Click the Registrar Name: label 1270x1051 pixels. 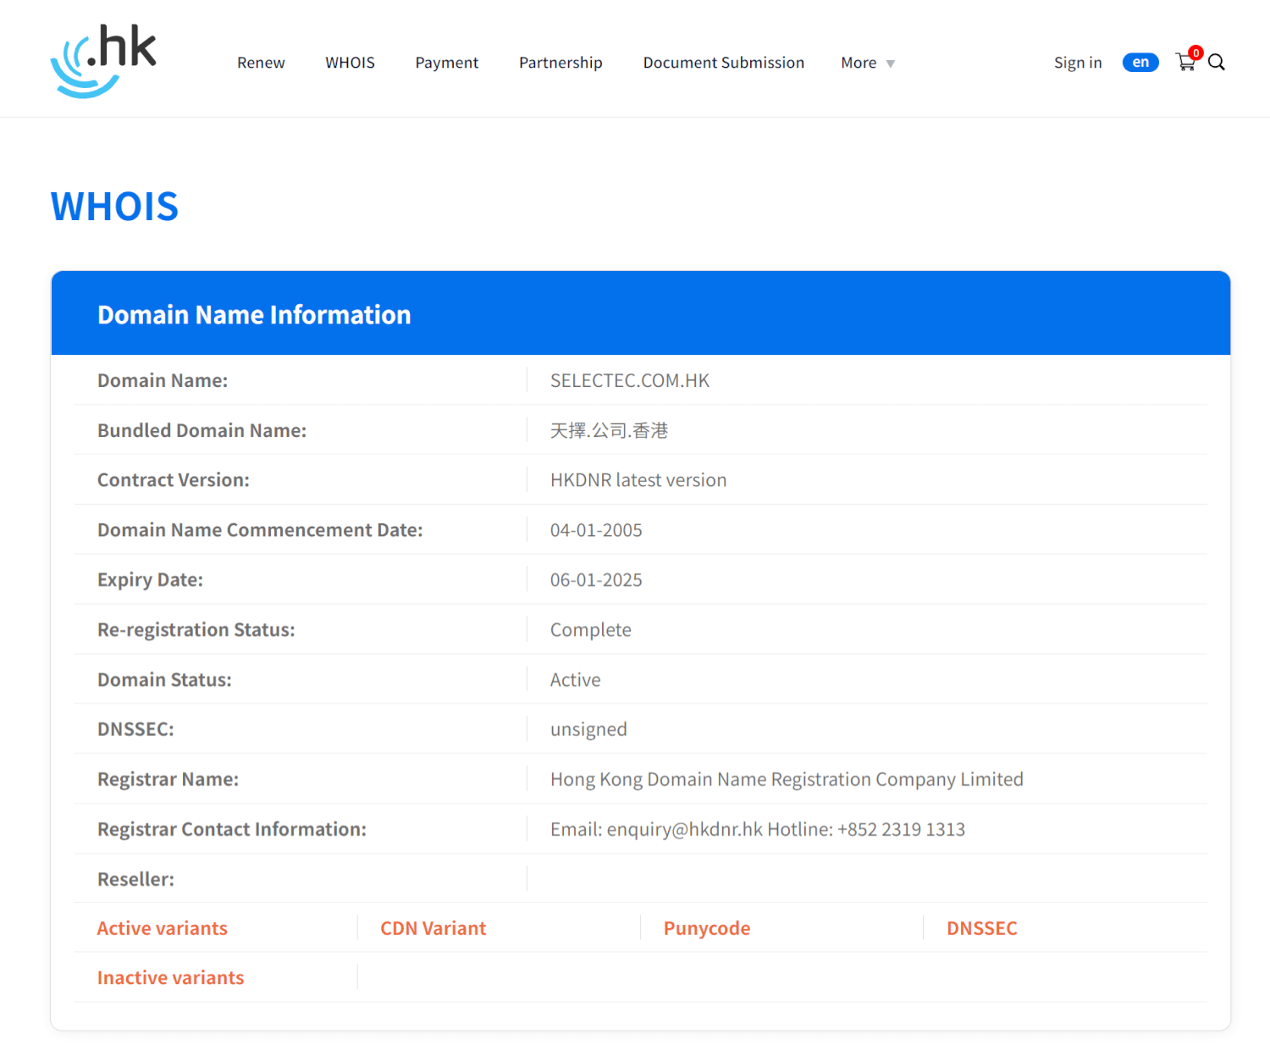click(x=168, y=779)
